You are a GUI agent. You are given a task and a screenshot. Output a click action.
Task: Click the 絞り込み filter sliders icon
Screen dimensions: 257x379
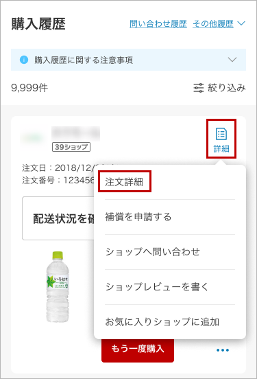click(x=199, y=88)
